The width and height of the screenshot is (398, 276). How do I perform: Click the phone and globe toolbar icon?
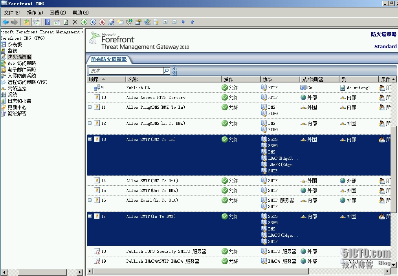pyautogui.click(x=129, y=22)
